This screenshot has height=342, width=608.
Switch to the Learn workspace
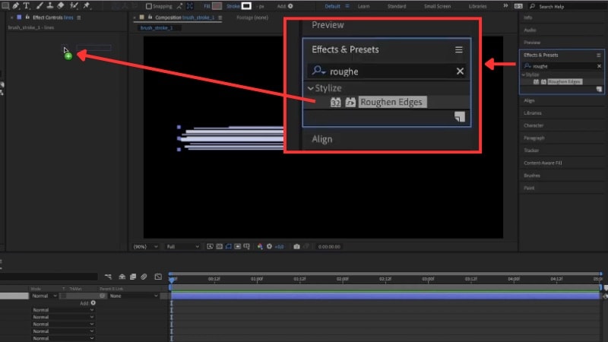pyautogui.click(x=363, y=6)
